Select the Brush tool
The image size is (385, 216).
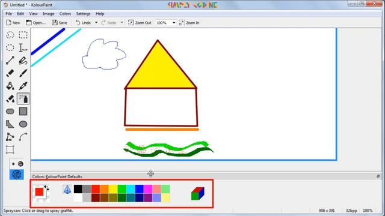tap(23, 73)
